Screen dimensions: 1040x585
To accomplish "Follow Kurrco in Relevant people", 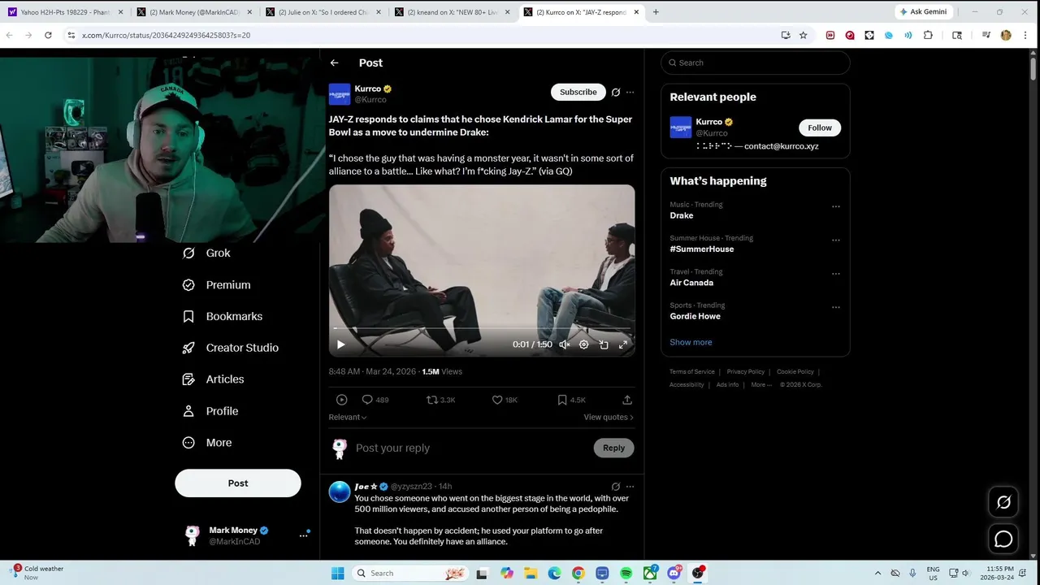I will point(820,128).
